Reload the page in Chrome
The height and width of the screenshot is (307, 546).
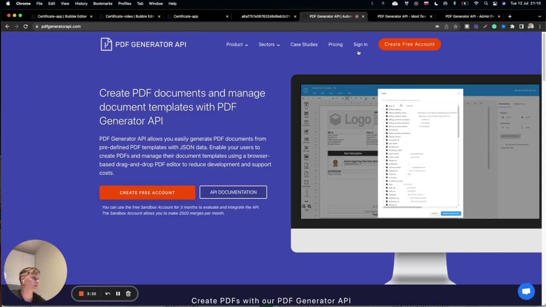(26, 26)
